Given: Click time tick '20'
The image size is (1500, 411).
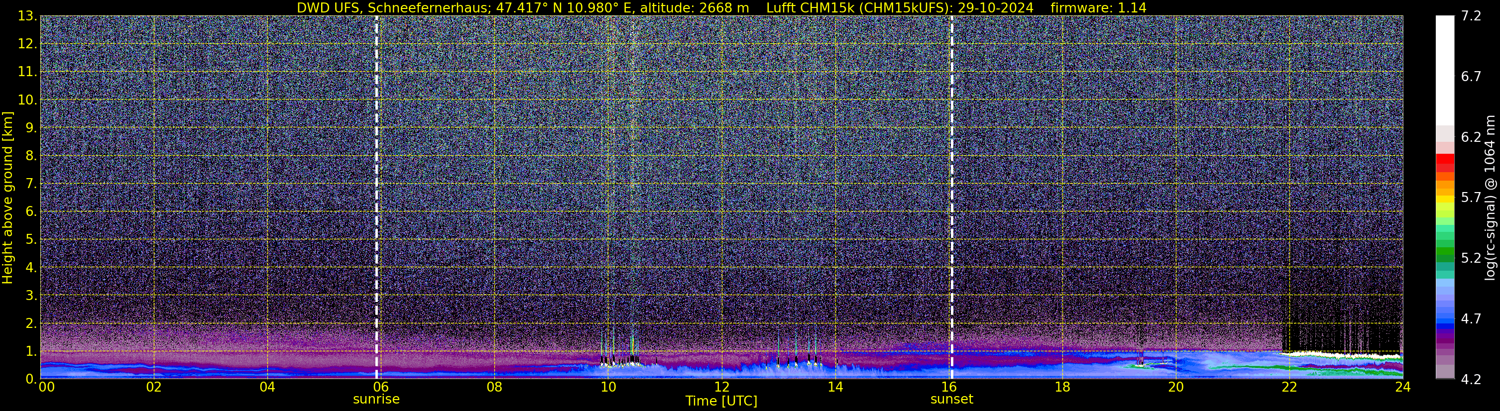Looking at the screenshot, I should coord(1176,387).
